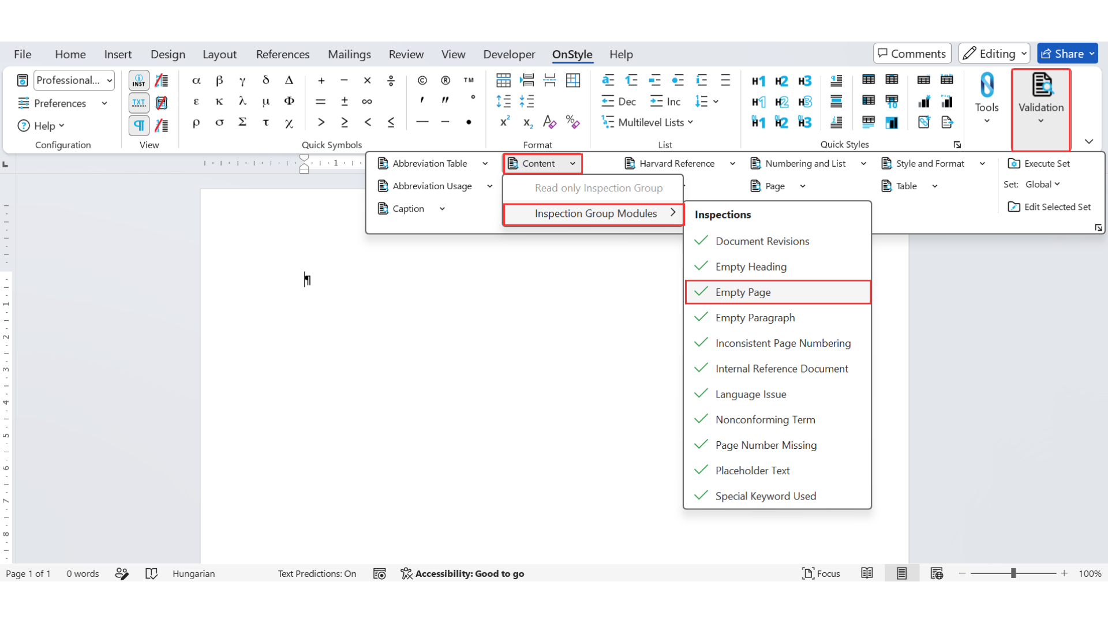Switch to Web Layout view
The width and height of the screenshot is (1108, 623).
(937, 573)
